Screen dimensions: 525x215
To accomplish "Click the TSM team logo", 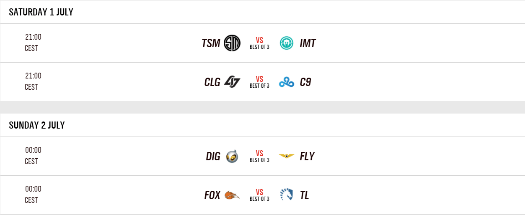I will point(232,43).
